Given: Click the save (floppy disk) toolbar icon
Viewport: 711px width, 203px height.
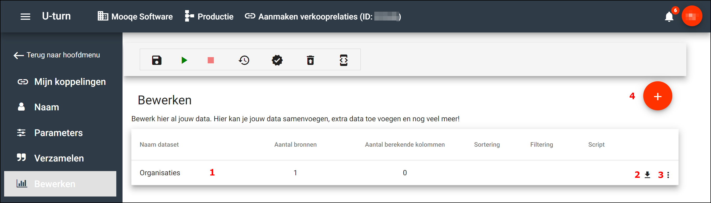Looking at the screenshot, I should point(157,60).
